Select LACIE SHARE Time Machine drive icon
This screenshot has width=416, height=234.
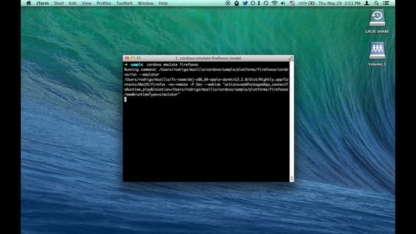click(x=377, y=18)
